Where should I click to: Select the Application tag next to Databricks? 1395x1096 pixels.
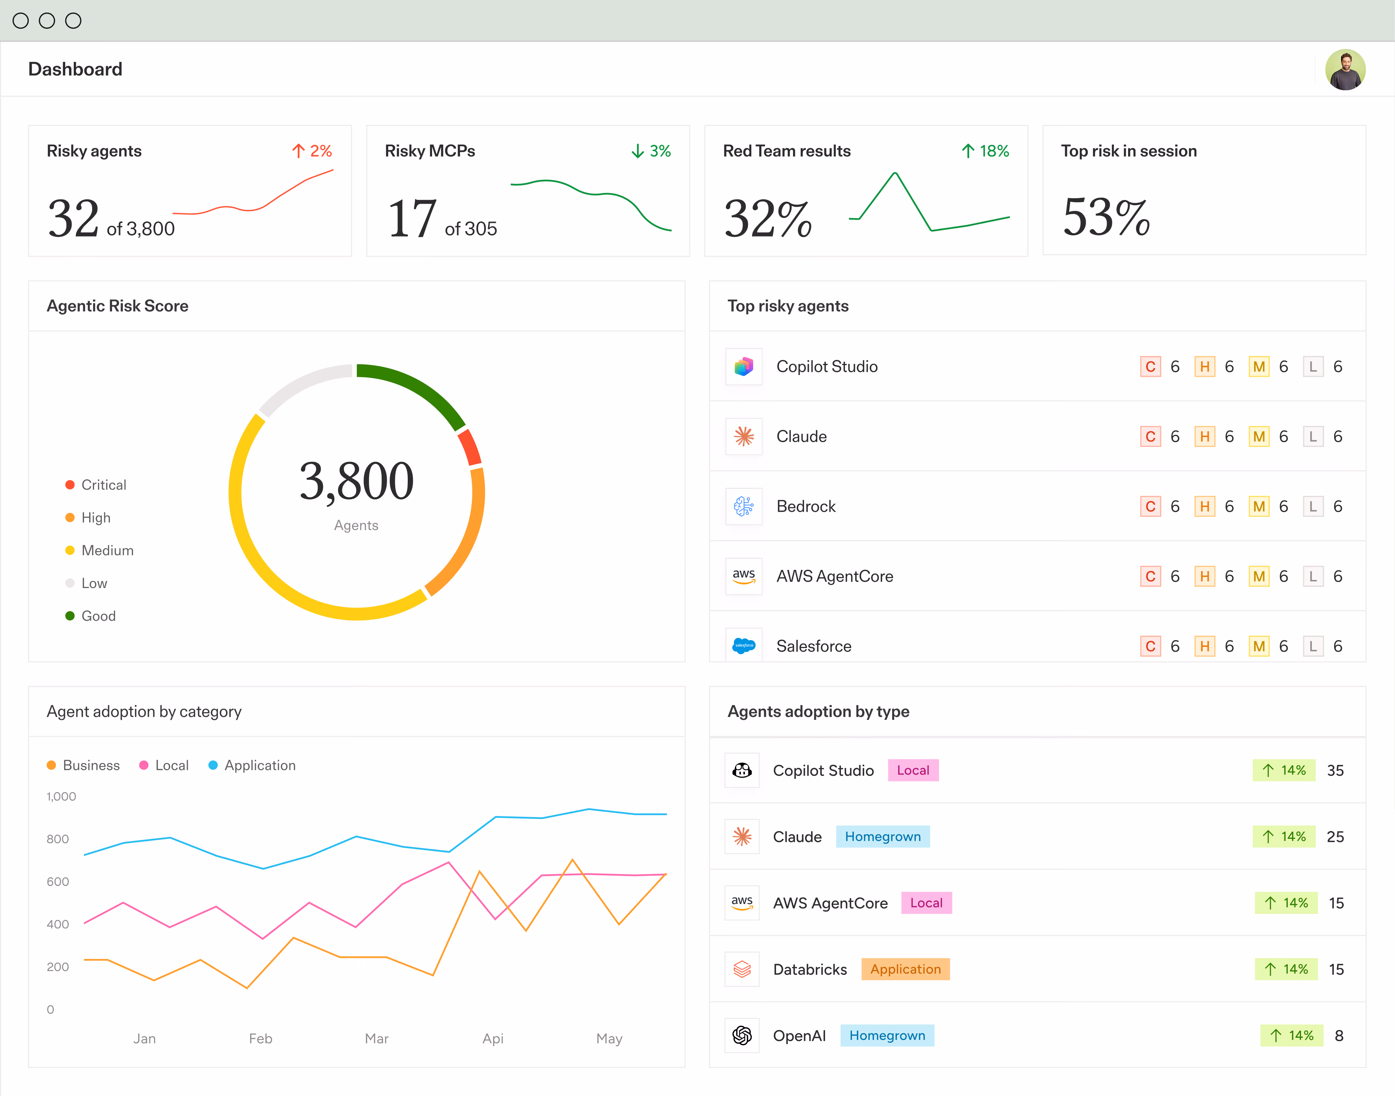click(x=905, y=969)
